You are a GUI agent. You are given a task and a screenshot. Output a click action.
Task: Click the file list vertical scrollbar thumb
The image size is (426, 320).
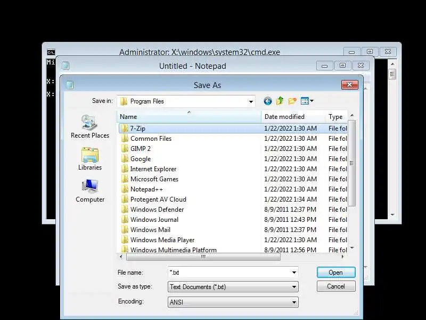point(352,163)
